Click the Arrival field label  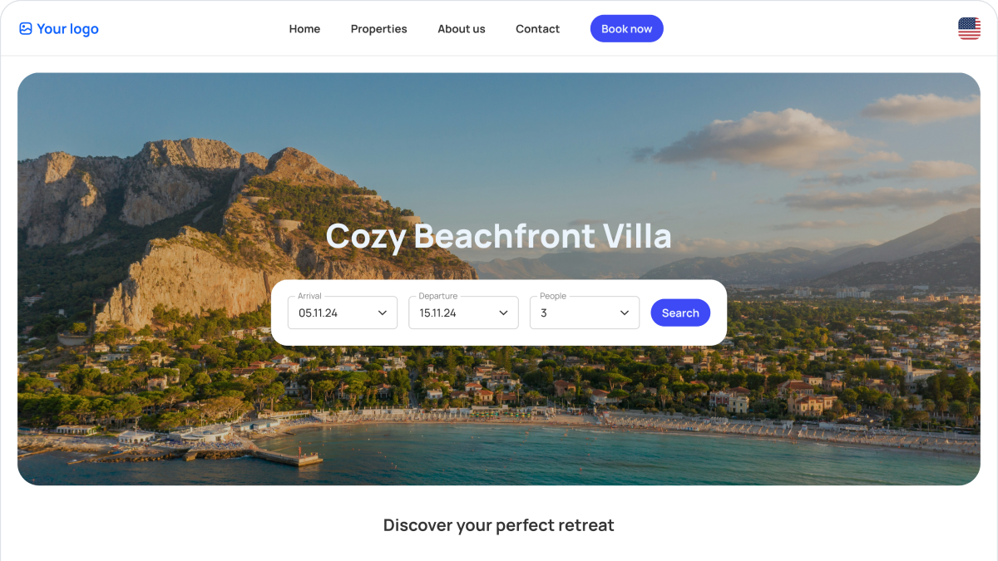[309, 296]
